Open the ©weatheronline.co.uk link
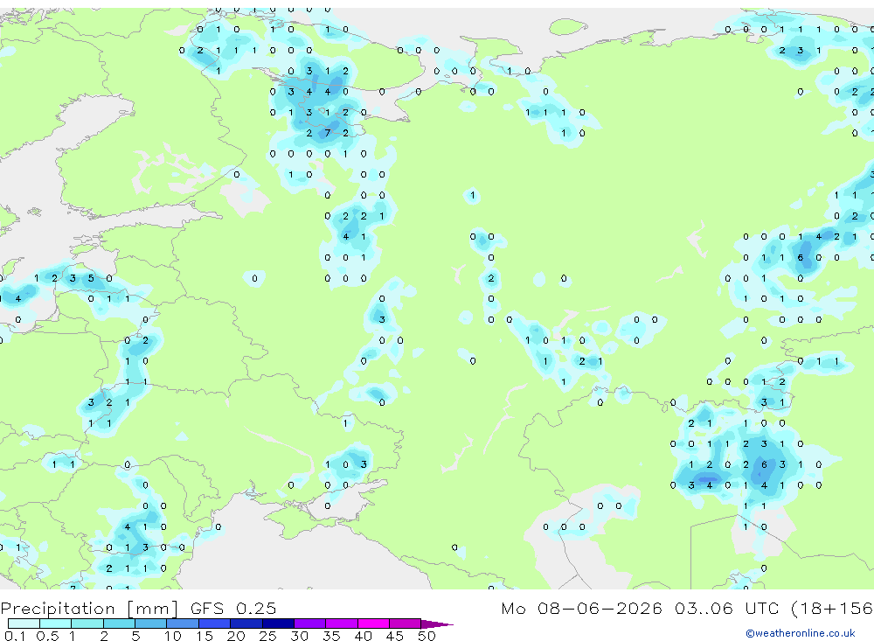Viewport: 874px width, 641px height. tap(801, 633)
